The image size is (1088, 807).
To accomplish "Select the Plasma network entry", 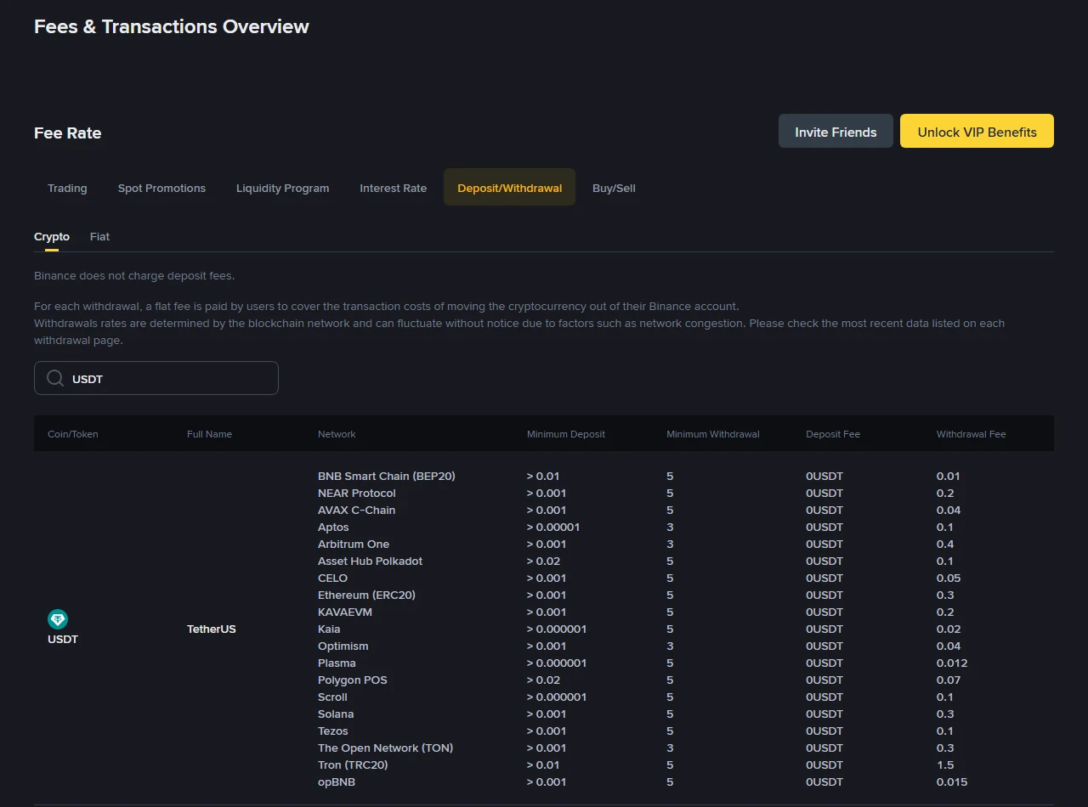I will point(337,663).
